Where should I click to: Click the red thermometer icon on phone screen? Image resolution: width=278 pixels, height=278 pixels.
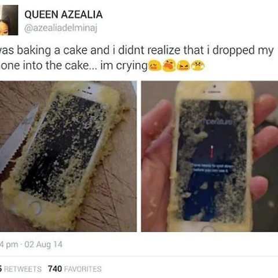point(212,152)
